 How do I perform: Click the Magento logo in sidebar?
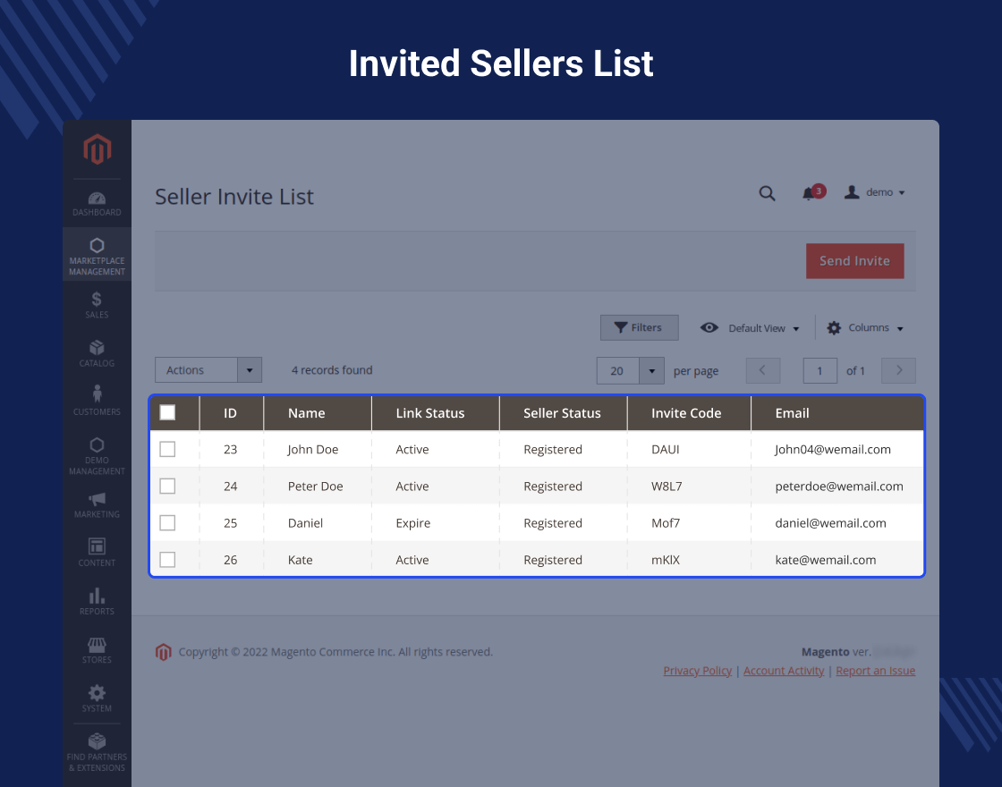[98, 148]
